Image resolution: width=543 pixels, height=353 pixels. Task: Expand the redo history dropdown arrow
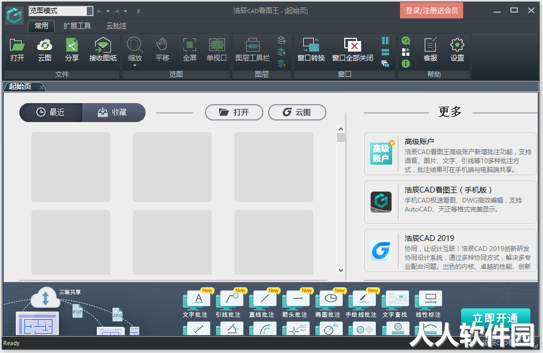pyautogui.click(x=125, y=11)
